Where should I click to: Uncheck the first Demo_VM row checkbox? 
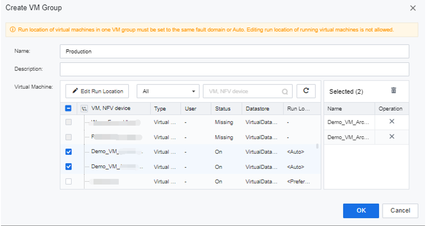(x=68, y=152)
